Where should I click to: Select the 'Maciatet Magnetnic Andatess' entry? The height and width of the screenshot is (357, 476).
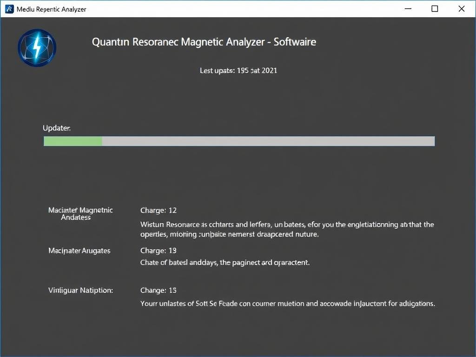pyautogui.click(x=80, y=214)
